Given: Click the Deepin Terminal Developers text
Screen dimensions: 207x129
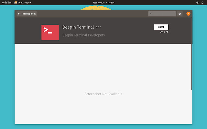Looking at the screenshot, I should [x=83, y=35].
